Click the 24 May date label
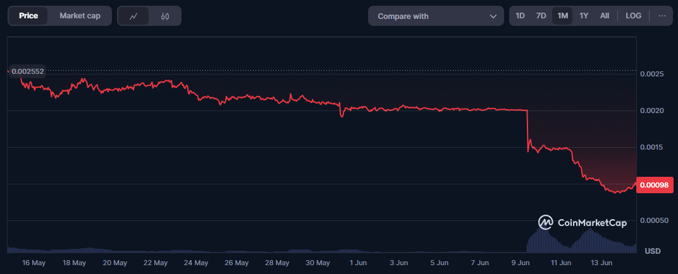Screen dimensions: 678x274 (196, 263)
